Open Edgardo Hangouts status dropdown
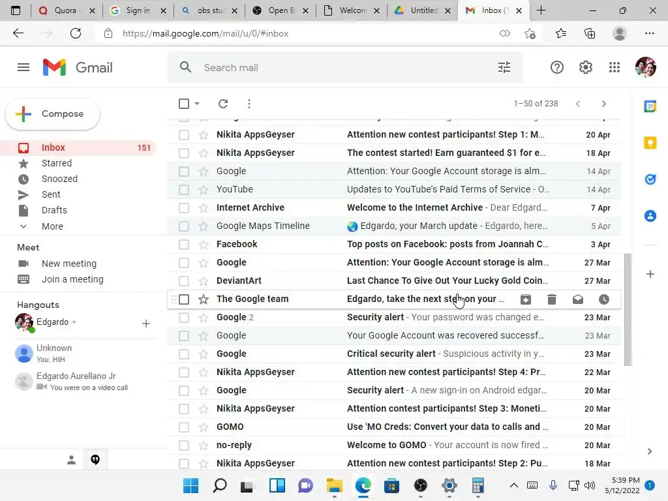This screenshot has height=501, width=668. (x=74, y=322)
